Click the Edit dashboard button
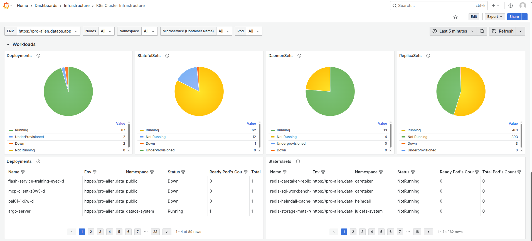This screenshot has height=241, width=532. (474, 17)
